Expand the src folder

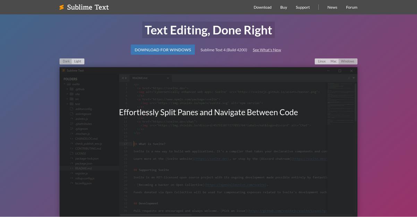(x=68, y=99)
